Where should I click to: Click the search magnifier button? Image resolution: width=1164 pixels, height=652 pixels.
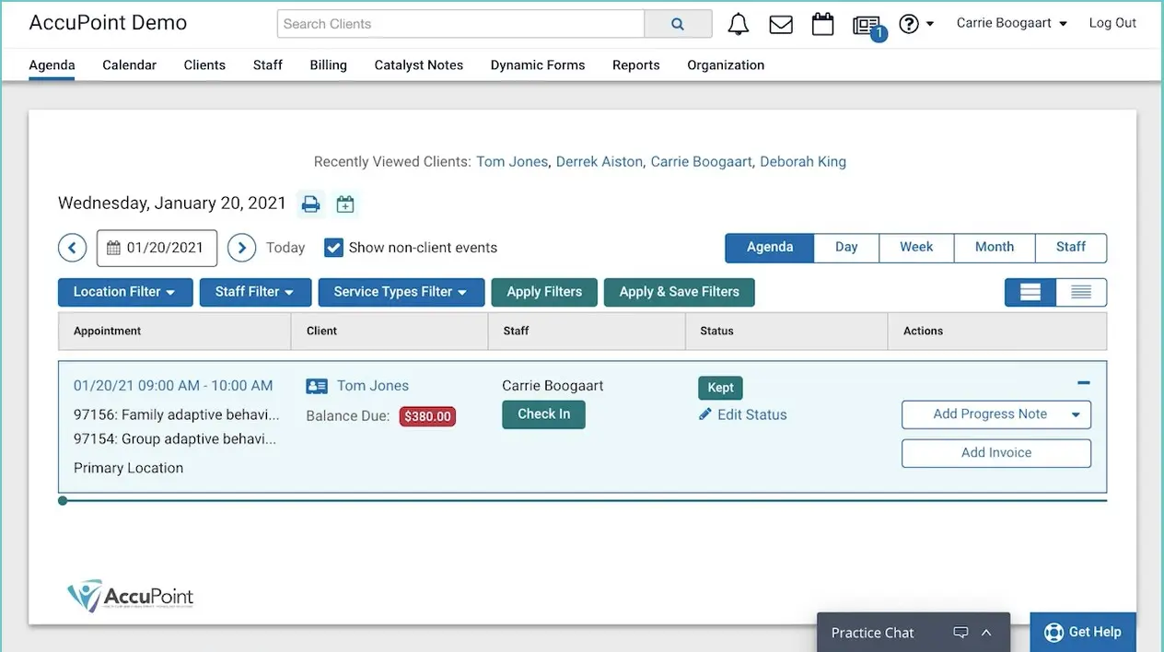pos(679,23)
